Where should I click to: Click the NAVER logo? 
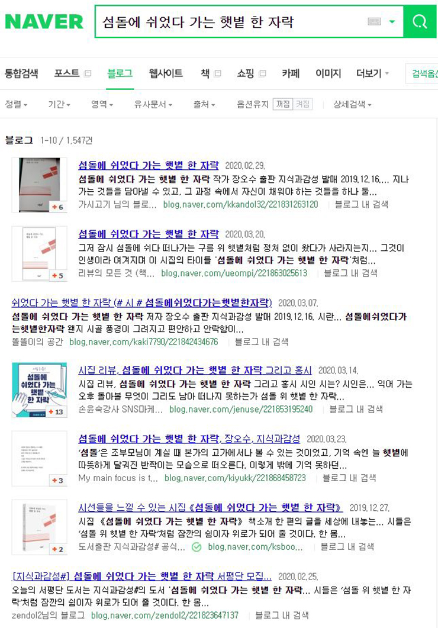click(44, 22)
